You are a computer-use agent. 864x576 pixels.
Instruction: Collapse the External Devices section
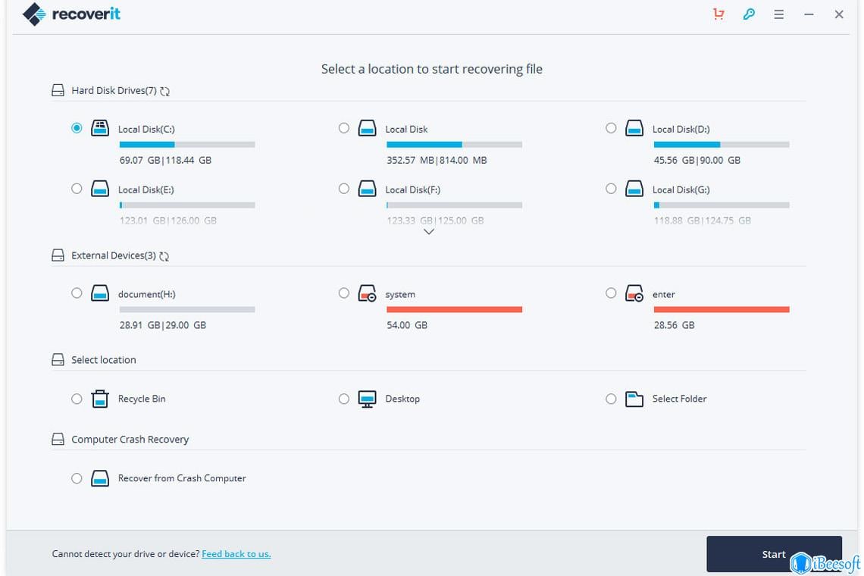(x=58, y=256)
